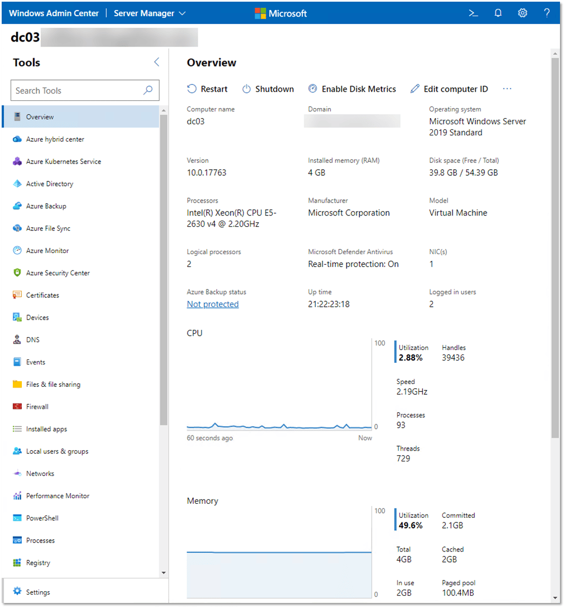Open the PowerShell console icon in header
The width and height of the screenshot is (565, 608).
473,13
